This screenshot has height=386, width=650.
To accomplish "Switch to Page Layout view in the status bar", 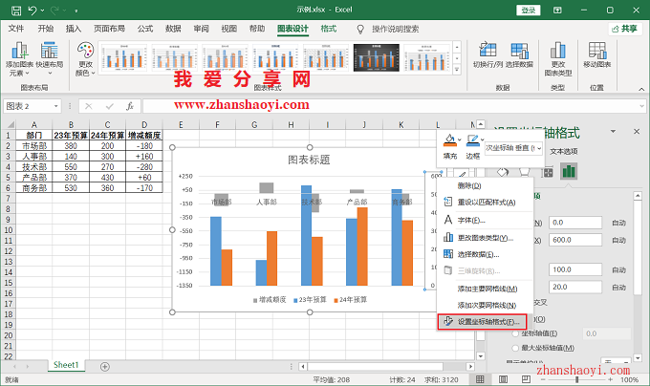I will pyautogui.click(x=503, y=379).
